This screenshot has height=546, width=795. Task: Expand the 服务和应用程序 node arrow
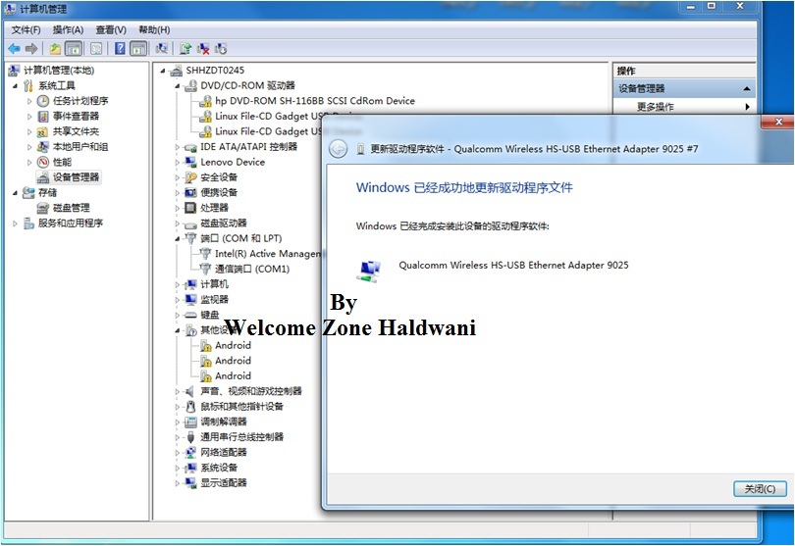point(15,223)
